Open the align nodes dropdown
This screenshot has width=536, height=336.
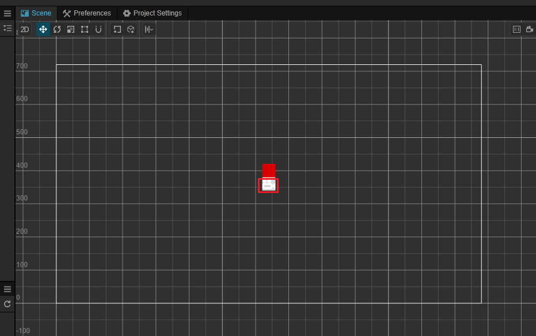click(x=149, y=29)
